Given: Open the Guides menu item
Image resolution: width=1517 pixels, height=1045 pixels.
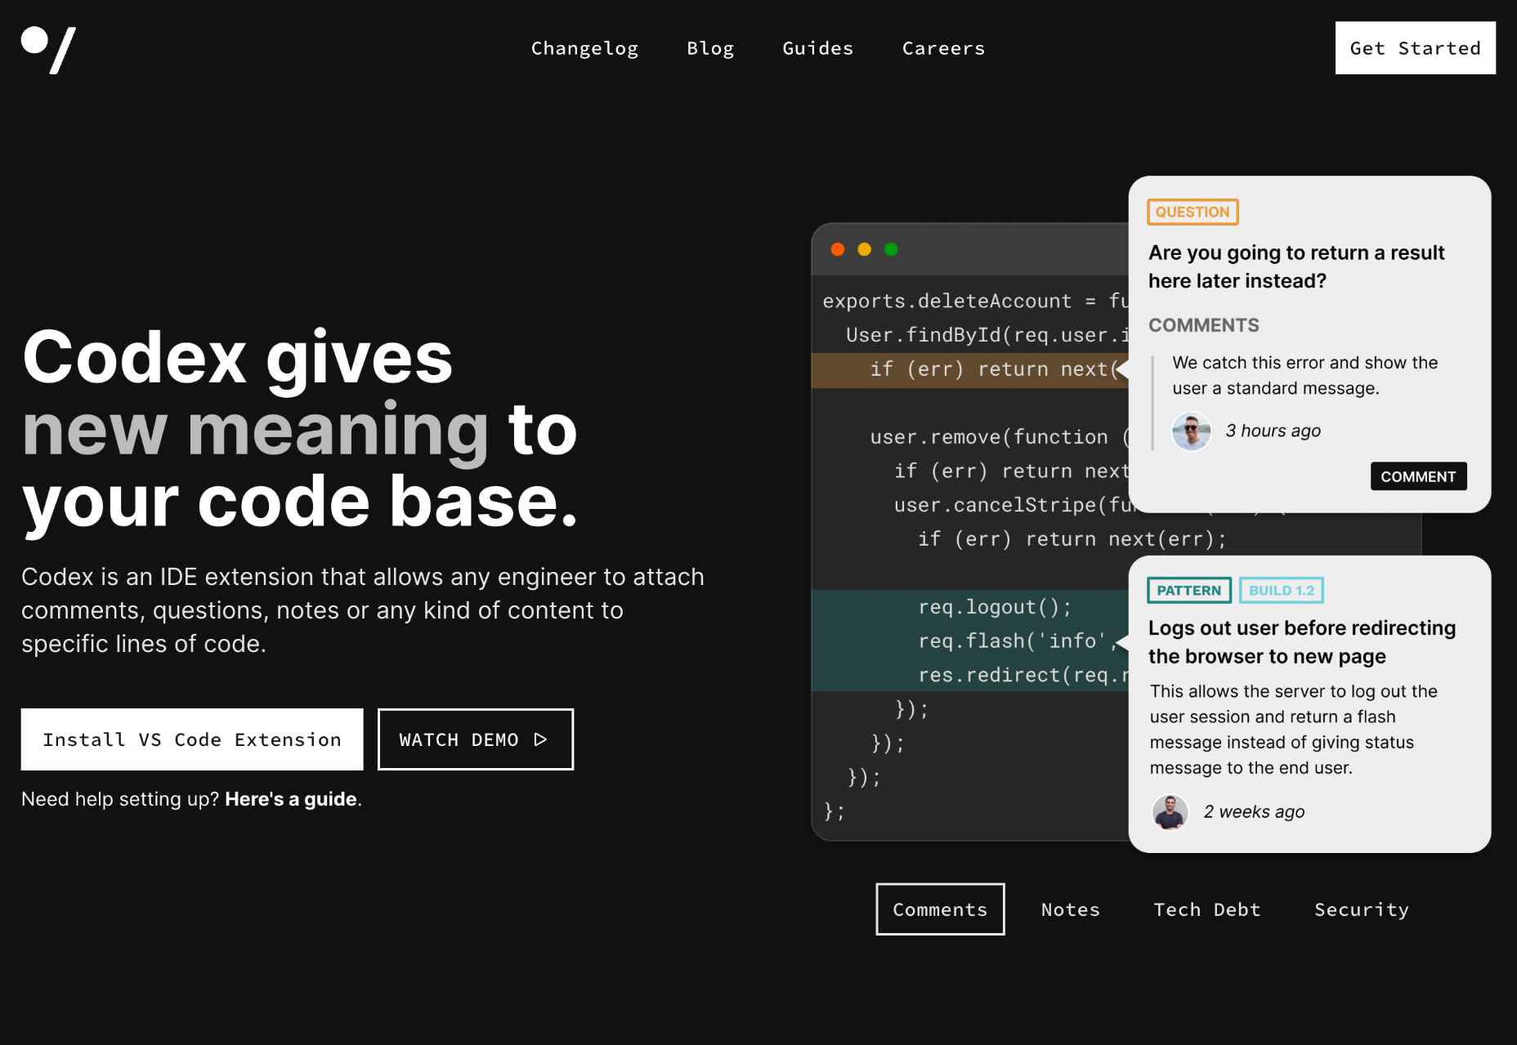Looking at the screenshot, I should tap(817, 48).
